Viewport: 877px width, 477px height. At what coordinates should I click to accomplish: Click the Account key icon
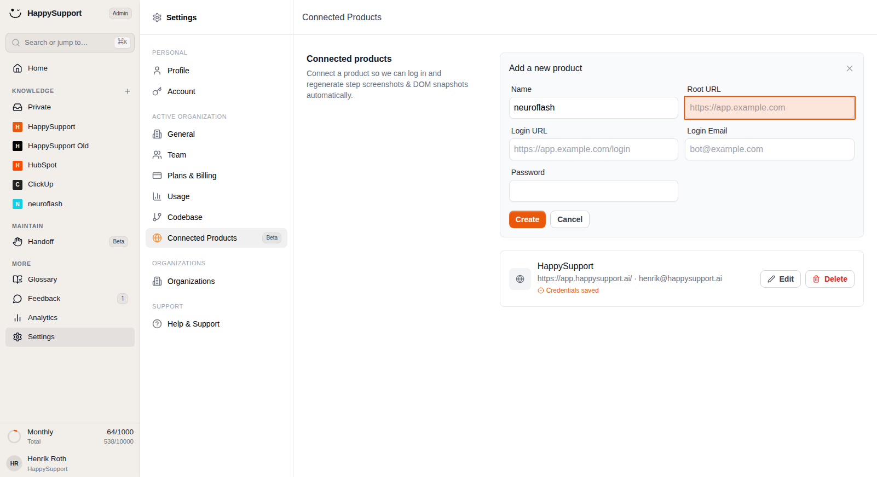(x=157, y=91)
